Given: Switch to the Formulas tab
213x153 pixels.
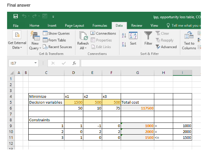Looking at the screenshot, I should tap(100, 25).
